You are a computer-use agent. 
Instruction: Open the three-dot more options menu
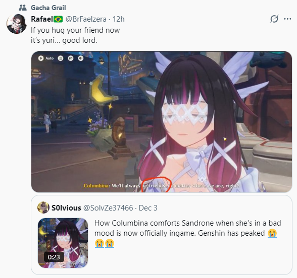pyautogui.click(x=287, y=19)
